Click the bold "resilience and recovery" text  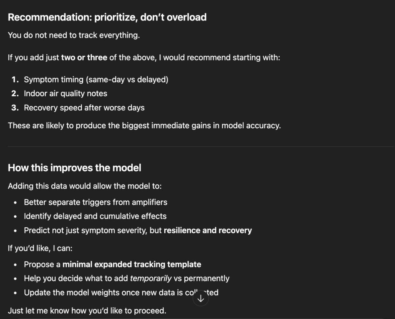[208, 230]
